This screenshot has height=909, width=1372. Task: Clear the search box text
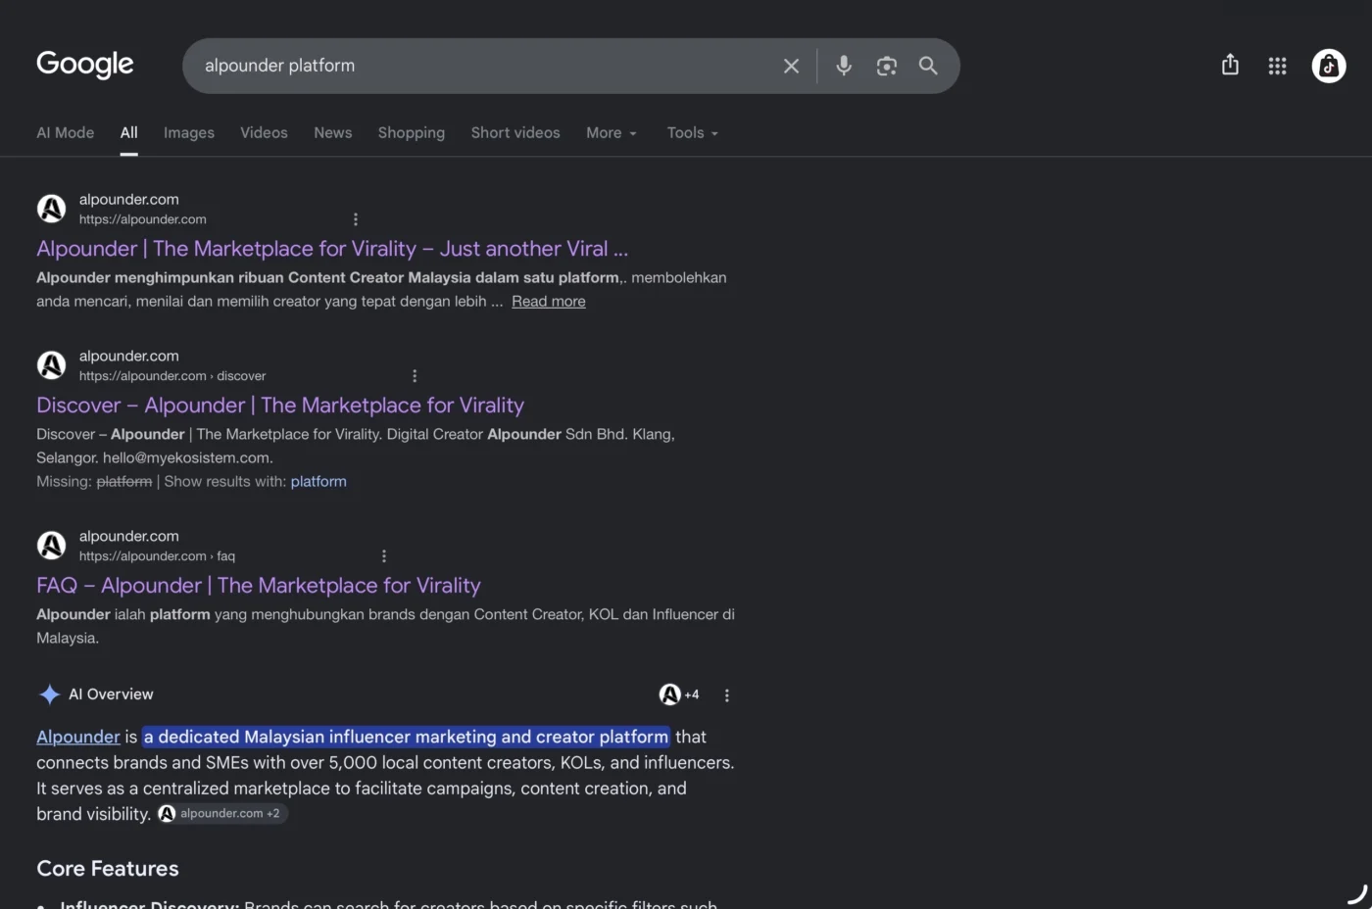[x=791, y=66]
